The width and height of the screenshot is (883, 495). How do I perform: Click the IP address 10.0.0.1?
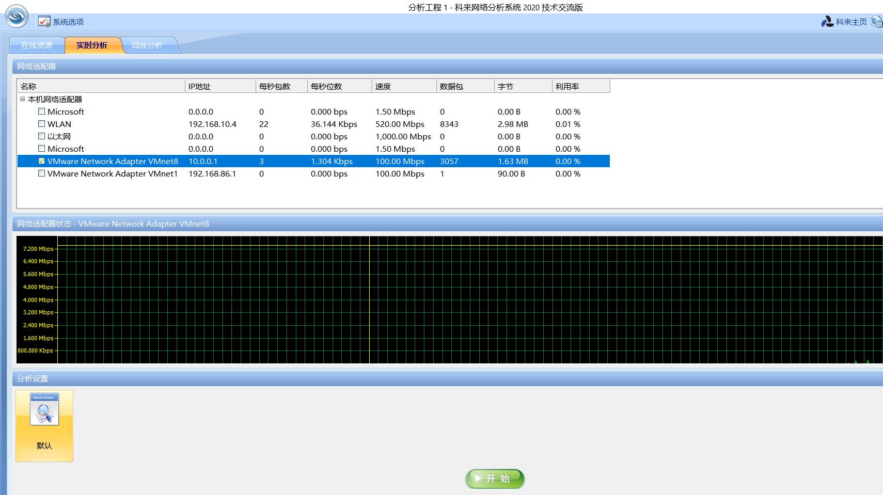point(203,161)
